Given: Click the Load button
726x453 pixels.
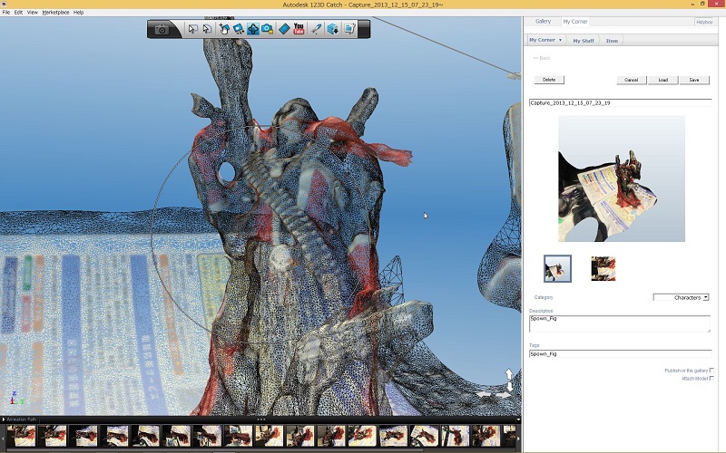Looking at the screenshot, I should point(663,80).
